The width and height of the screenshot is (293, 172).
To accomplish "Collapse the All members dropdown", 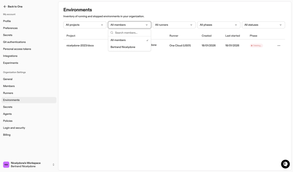I will point(130,25).
